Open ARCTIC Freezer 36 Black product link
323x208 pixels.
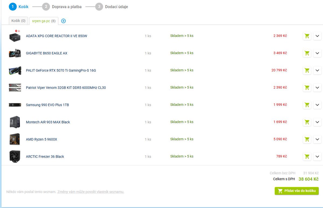tap(45, 157)
